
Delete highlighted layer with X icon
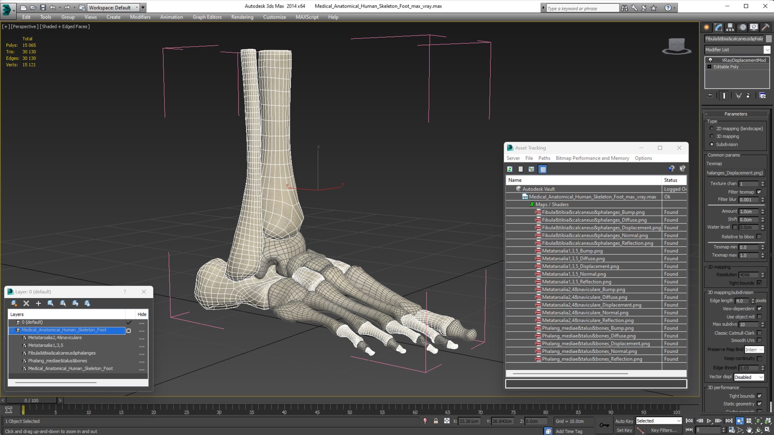pos(26,303)
